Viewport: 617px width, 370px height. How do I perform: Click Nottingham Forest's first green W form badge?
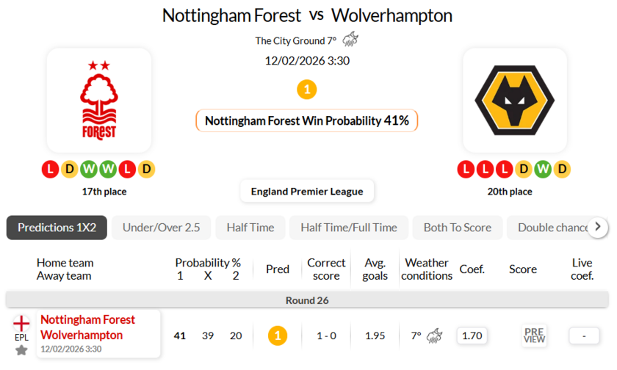[x=89, y=170]
